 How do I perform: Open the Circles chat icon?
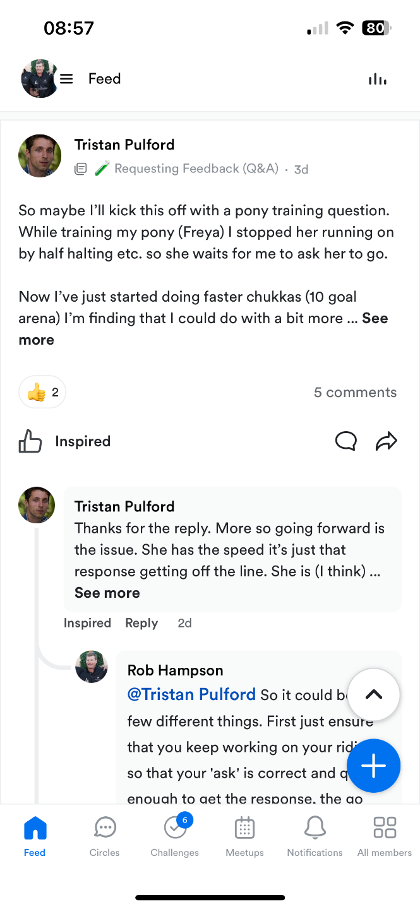click(x=105, y=828)
